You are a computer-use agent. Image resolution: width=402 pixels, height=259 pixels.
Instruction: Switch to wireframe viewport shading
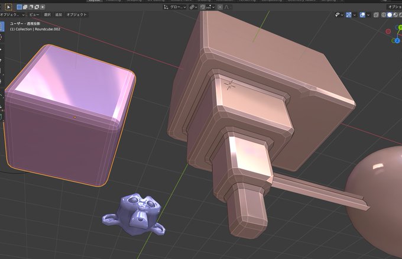click(x=384, y=15)
